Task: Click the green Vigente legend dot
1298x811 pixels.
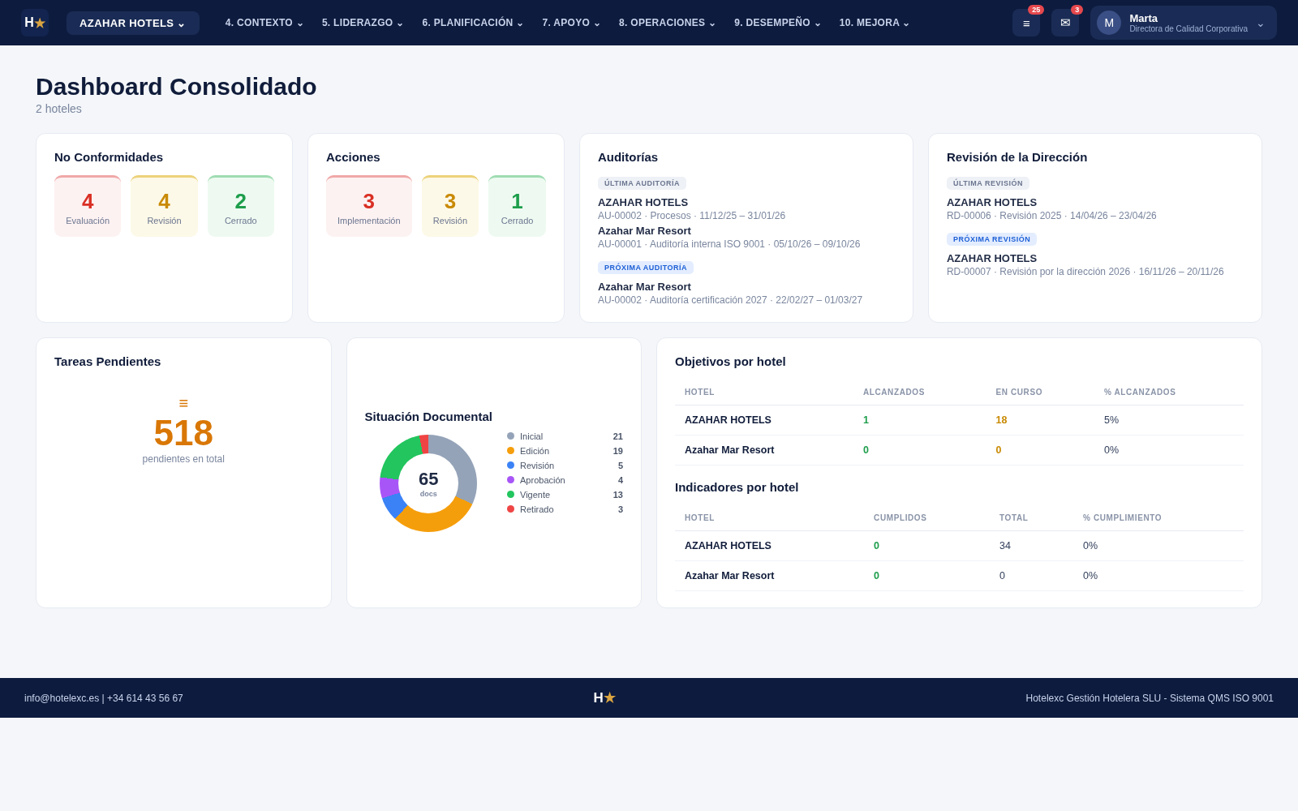Action: [x=511, y=495]
